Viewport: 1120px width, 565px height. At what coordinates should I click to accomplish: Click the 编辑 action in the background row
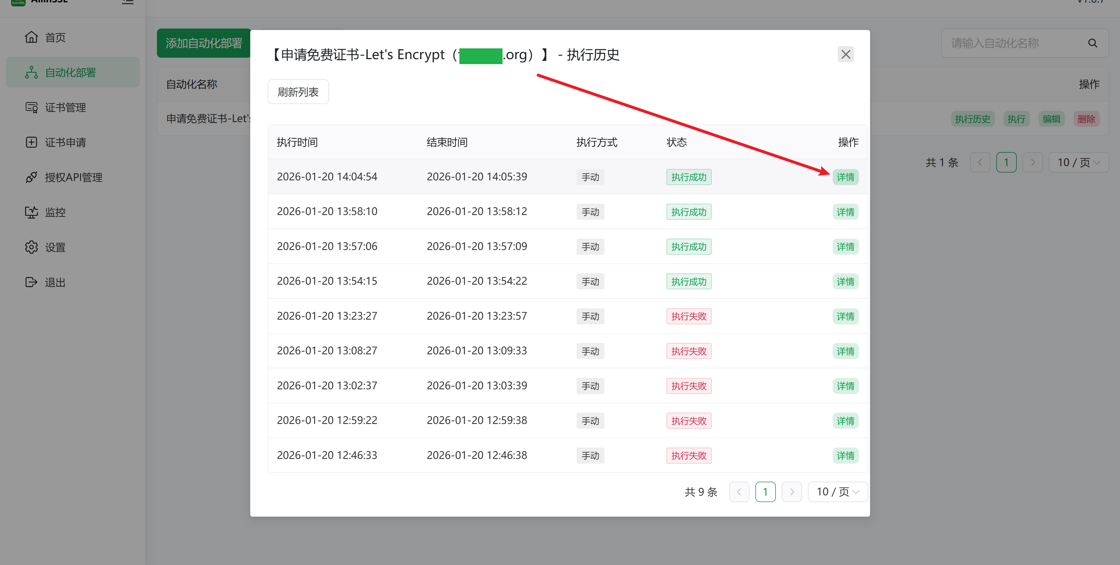[1051, 119]
